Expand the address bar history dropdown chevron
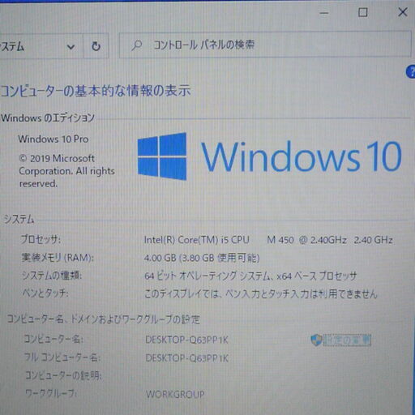415x415 pixels. (71, 47)
